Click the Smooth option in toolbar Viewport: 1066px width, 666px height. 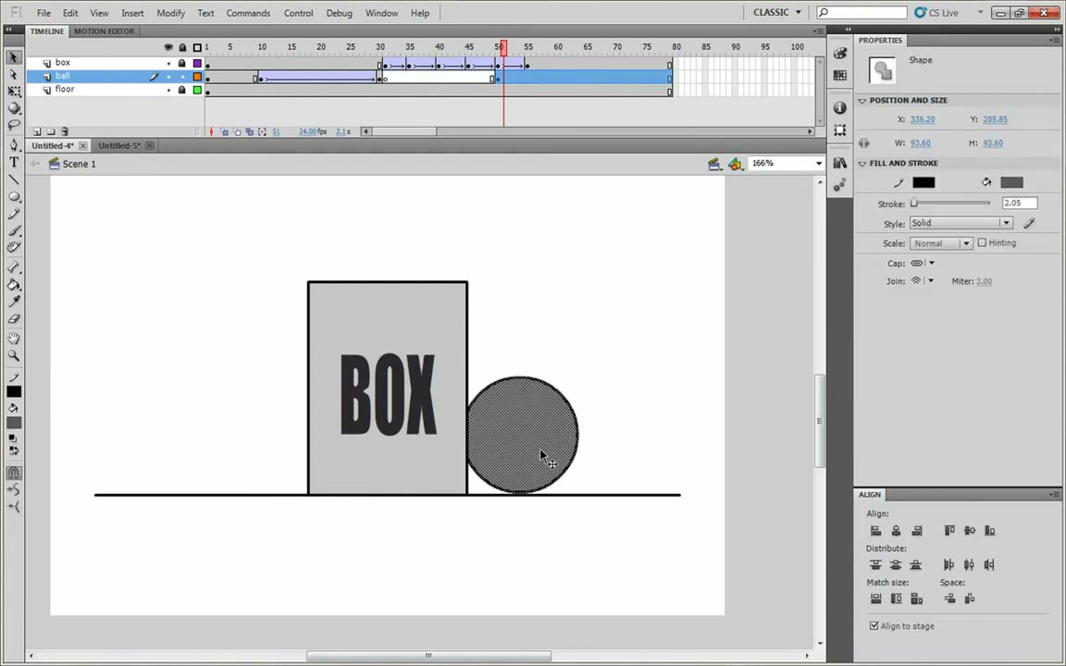14,489
